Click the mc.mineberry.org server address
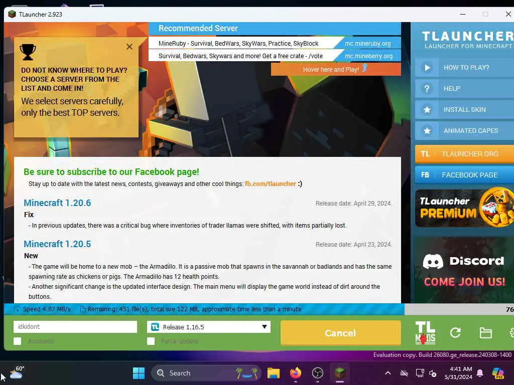Screen dimensions: 514x385 point(368,56)
